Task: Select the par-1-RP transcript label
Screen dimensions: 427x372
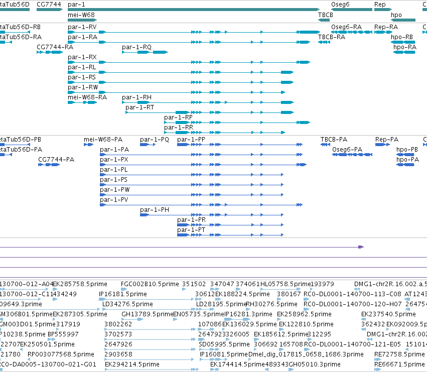Action: click(178, 117)
